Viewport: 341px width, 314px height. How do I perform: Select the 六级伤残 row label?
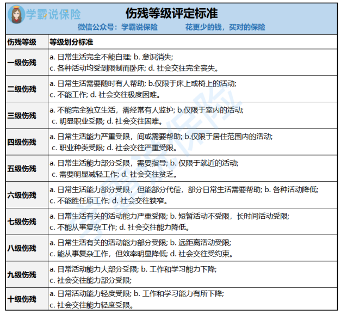pos(22,195)
